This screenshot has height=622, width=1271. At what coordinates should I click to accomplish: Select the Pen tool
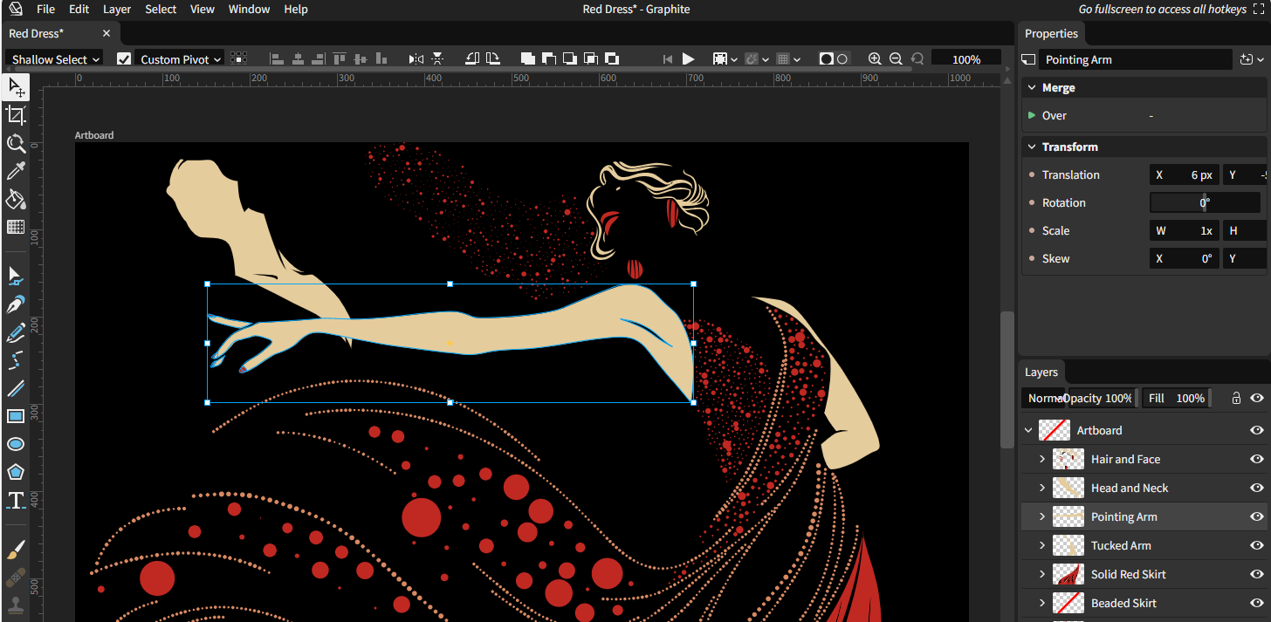(x=16, y=304)
